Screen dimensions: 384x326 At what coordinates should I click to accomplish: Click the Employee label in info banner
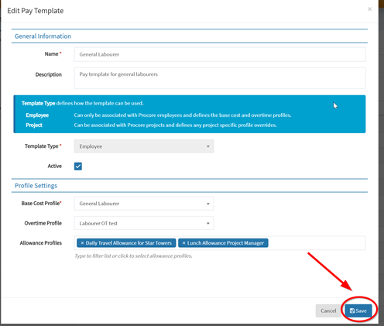[x=37, y=115]
